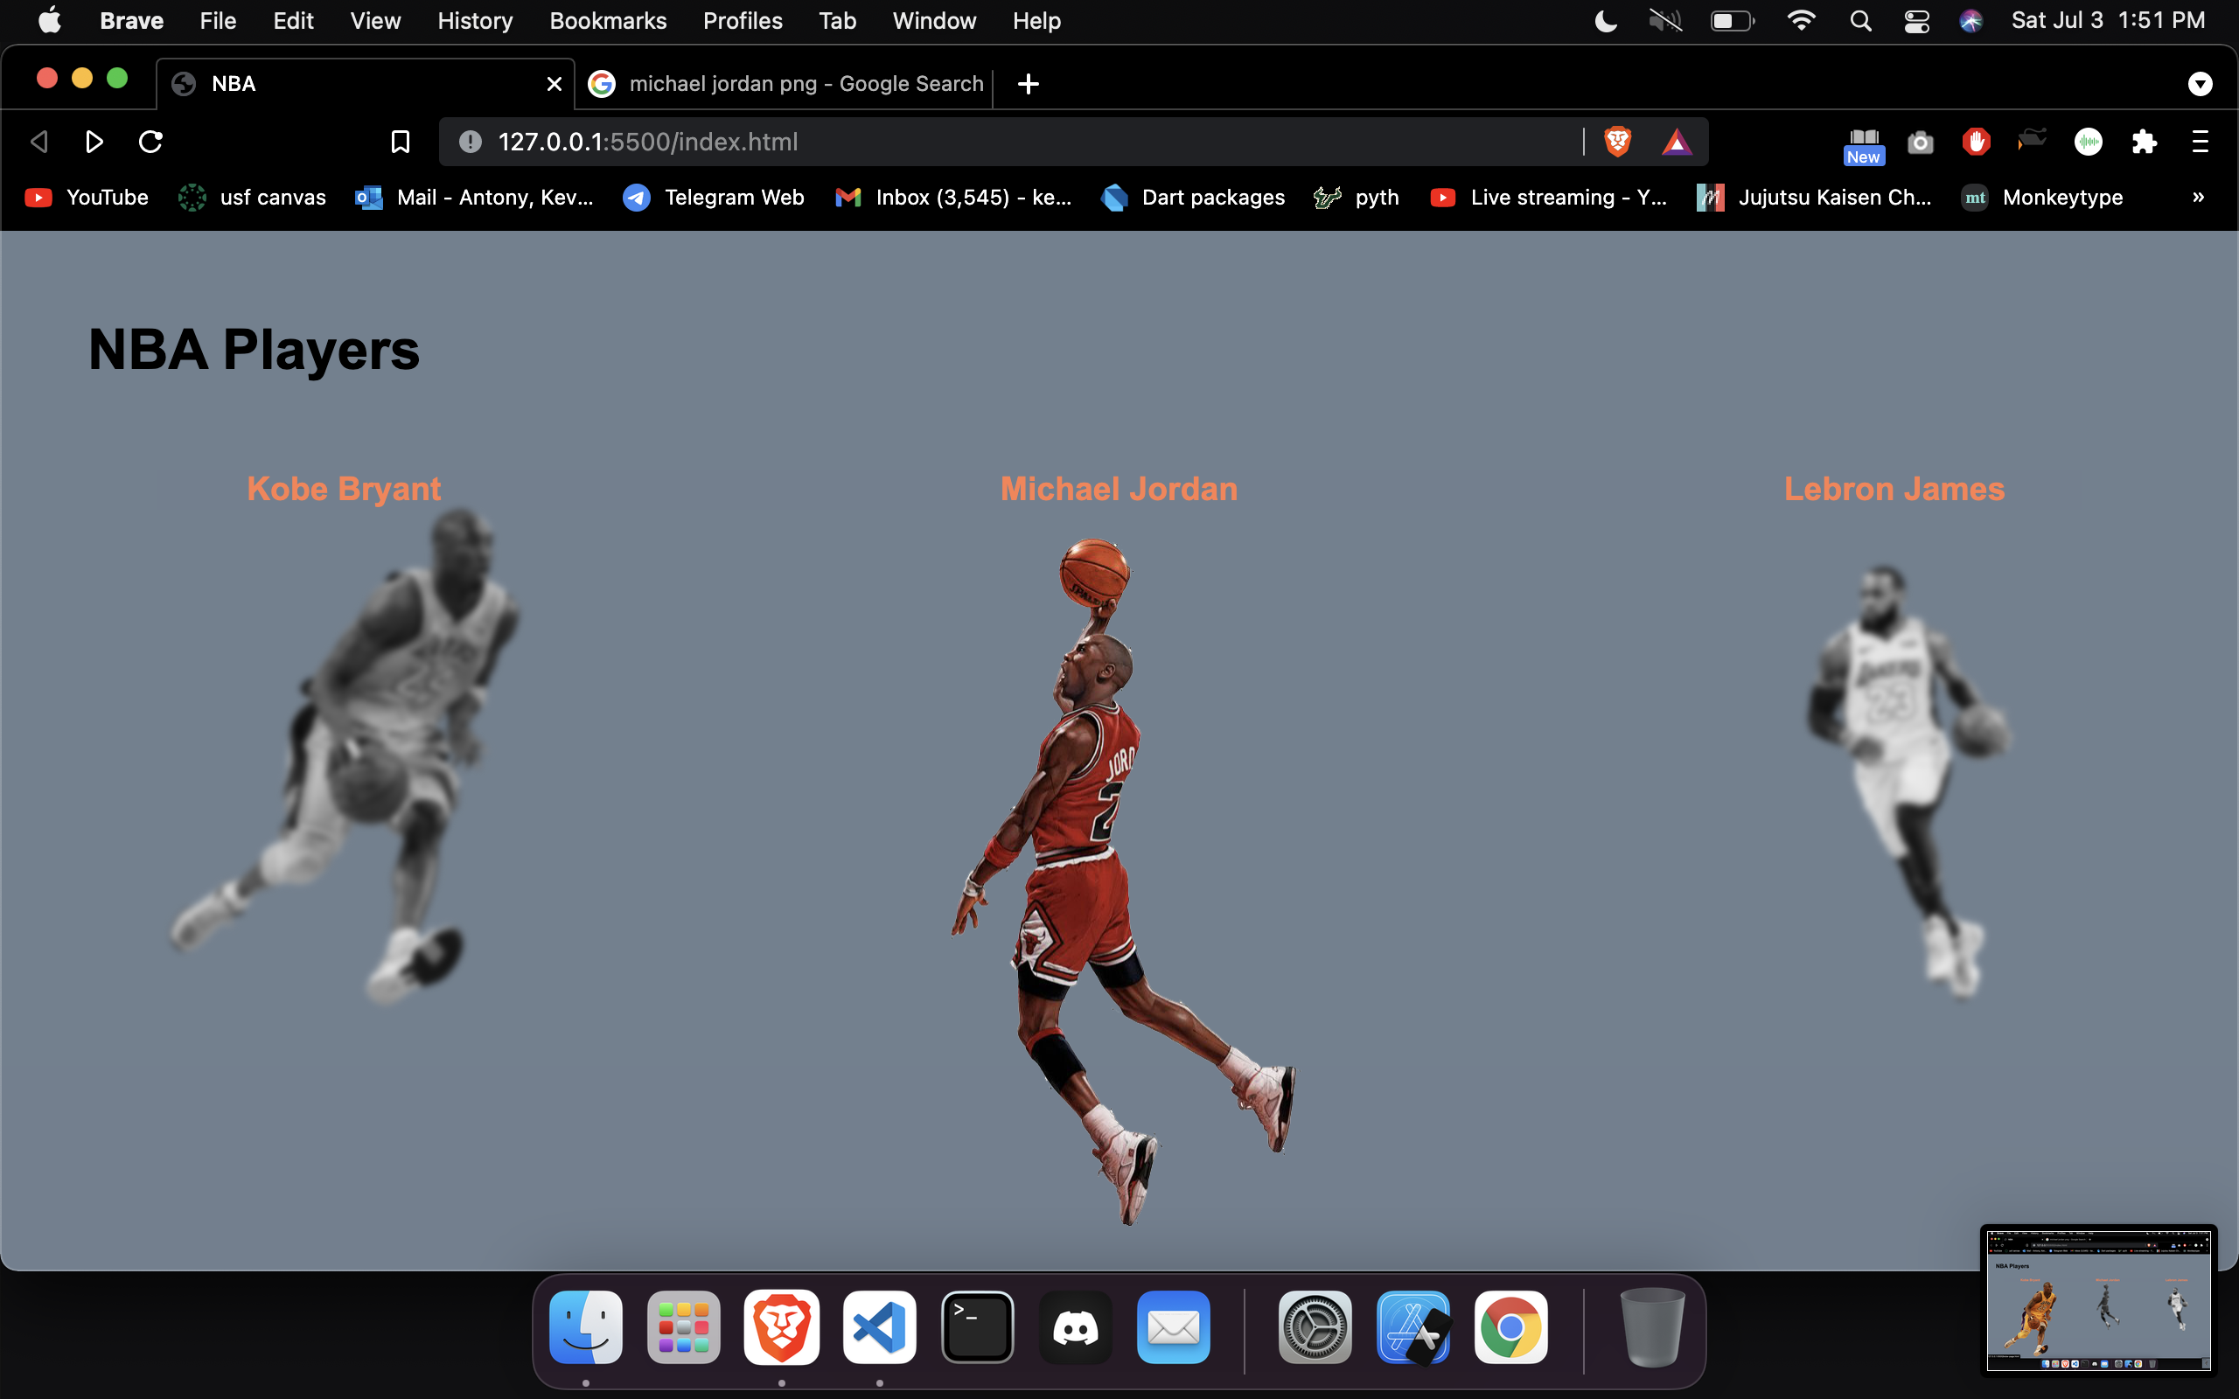The image size is (2239, 1399).
Task: Click the camera screenshot extension icon
Action: pyautogui.click(x=1920, y=143)
